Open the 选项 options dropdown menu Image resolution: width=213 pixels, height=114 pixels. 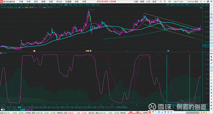pos(154,2)
